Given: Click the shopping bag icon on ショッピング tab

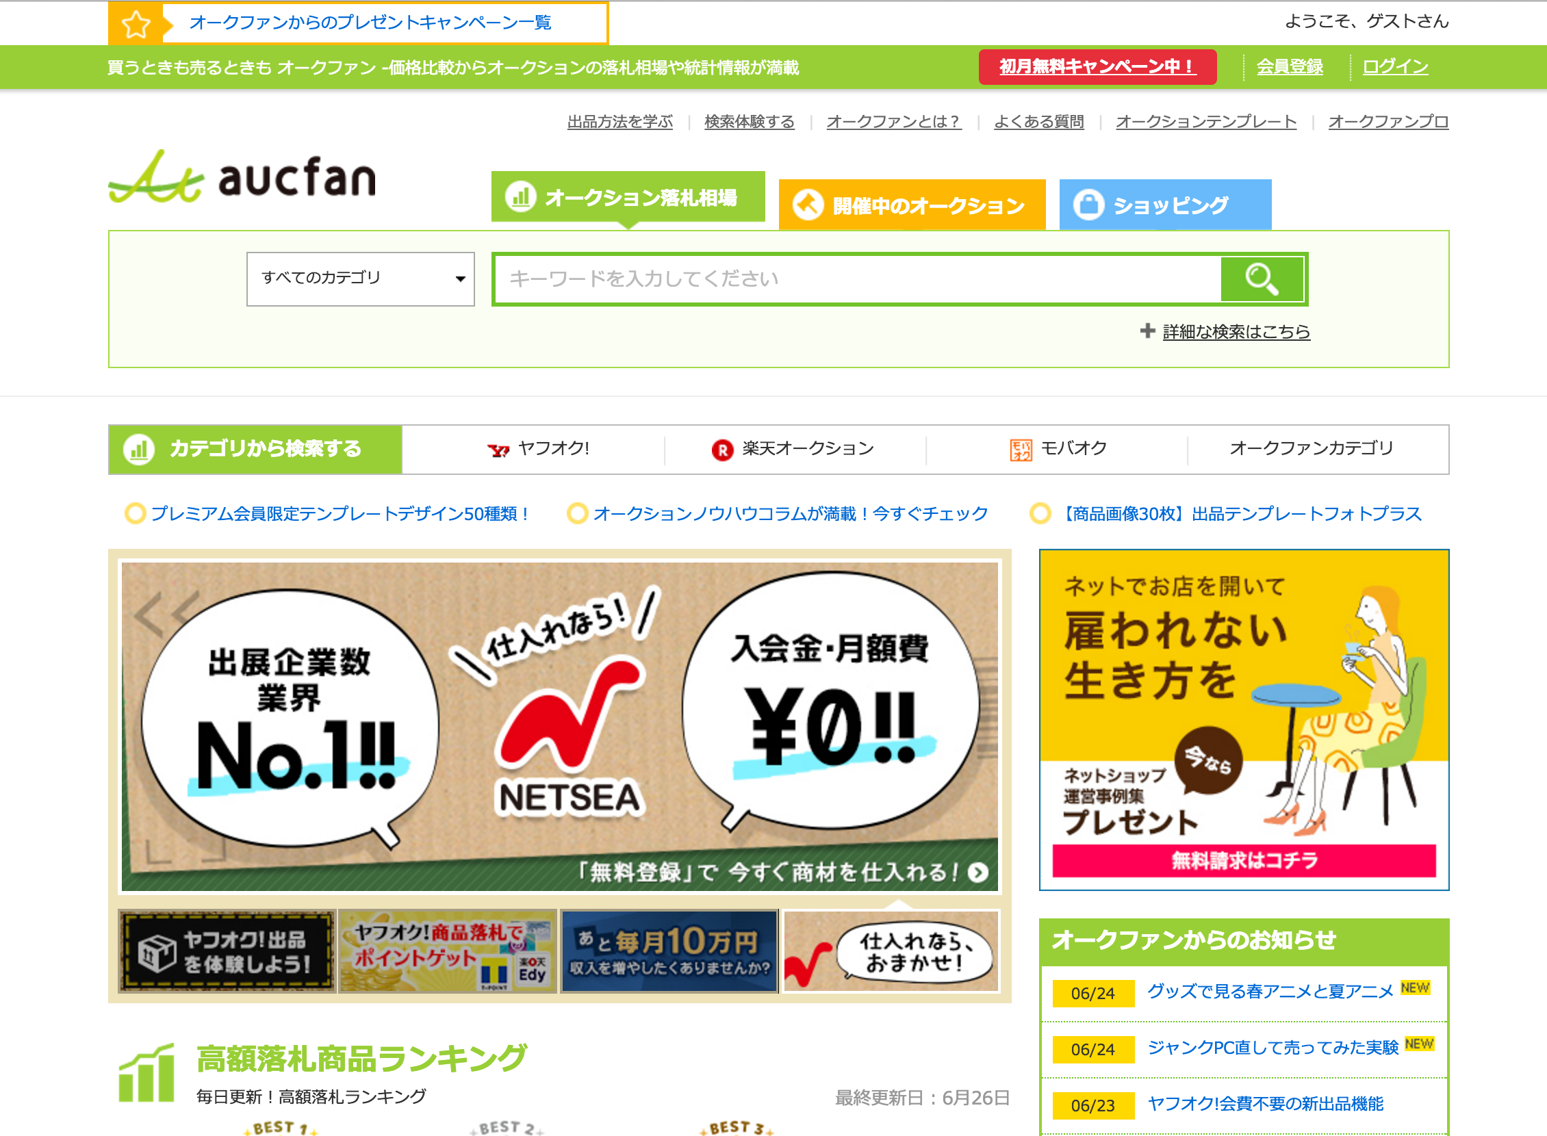Looking at the screenshot, I should click(x=1088, y=203).
